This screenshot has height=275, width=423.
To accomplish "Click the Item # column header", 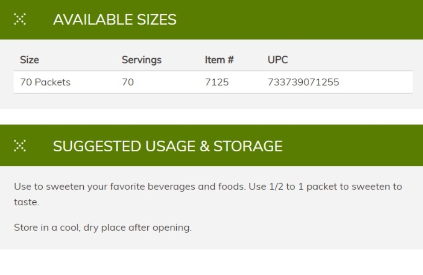I will coord(219,59).
